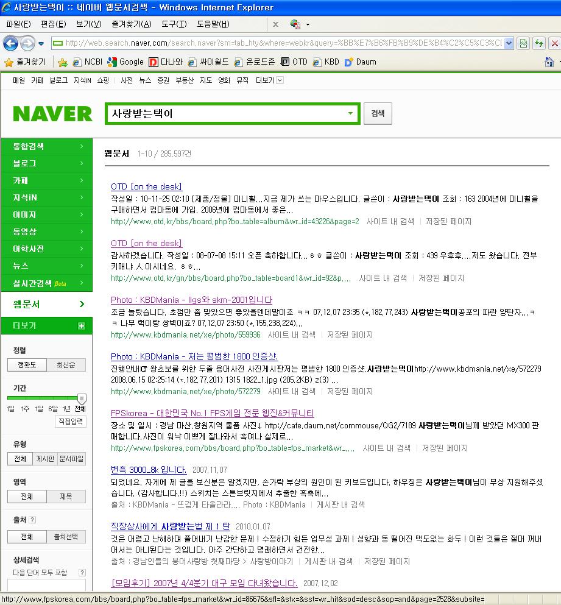Open the 즐겨찾기(A) menu
Viewport: 561px width, 605px height.
[132, 24]
